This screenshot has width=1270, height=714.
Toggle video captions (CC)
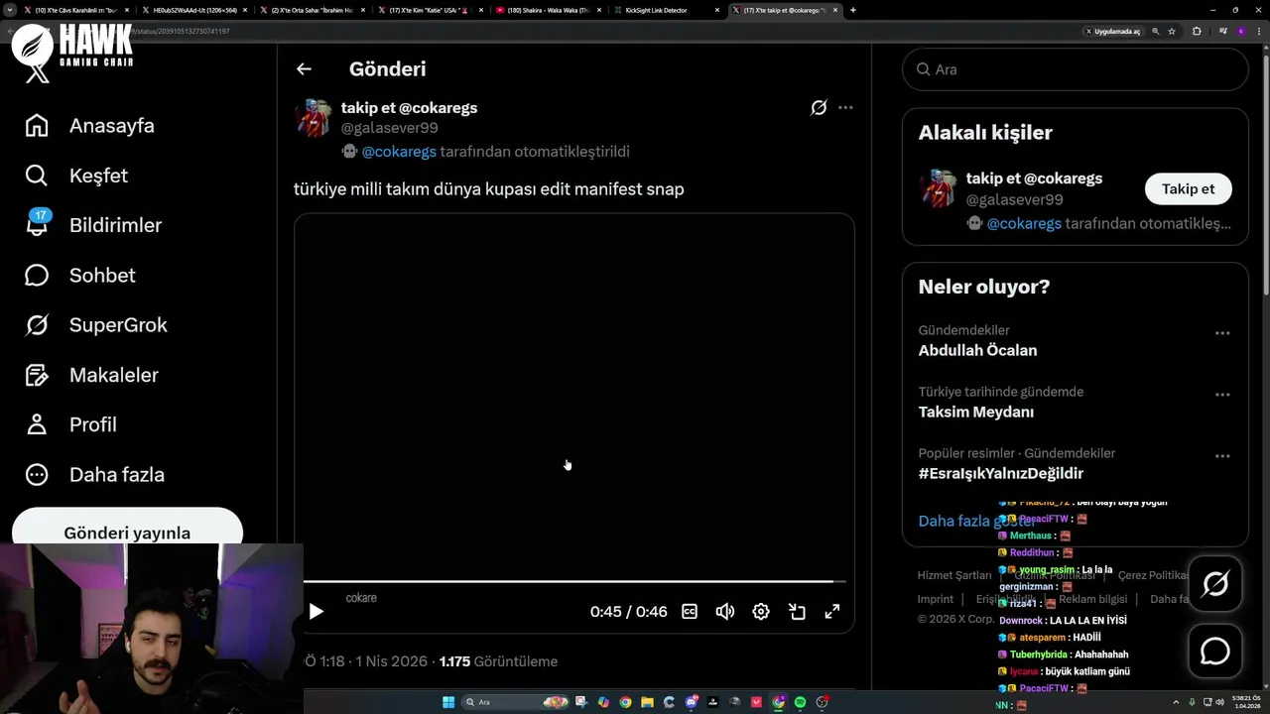click(690, 611)
